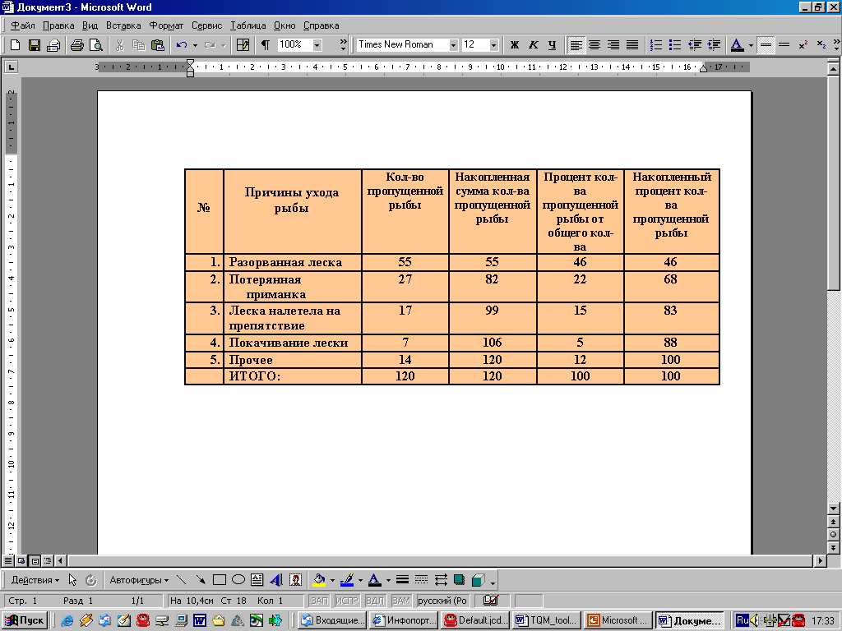Toggle Bold formatting (Ж)

tap(515, 45)
